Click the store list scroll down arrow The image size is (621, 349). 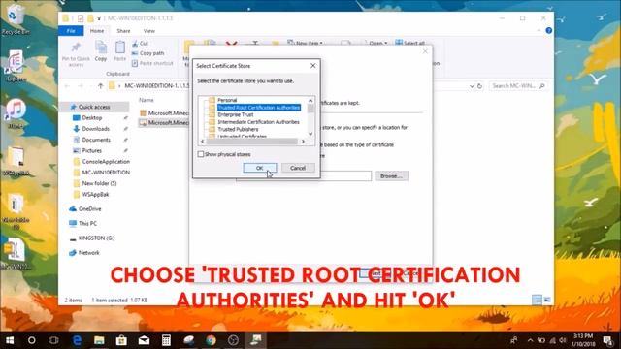310,134
